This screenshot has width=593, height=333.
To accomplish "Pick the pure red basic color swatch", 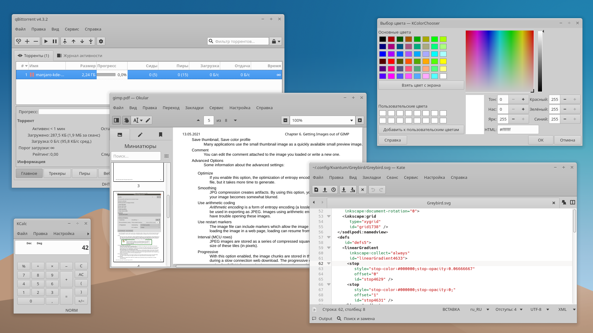I will [x=391, y=61].
